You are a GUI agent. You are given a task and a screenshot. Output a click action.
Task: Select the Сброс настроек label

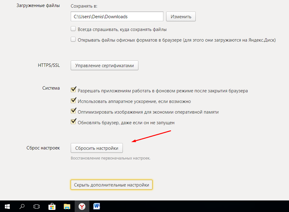coord(43,148)
